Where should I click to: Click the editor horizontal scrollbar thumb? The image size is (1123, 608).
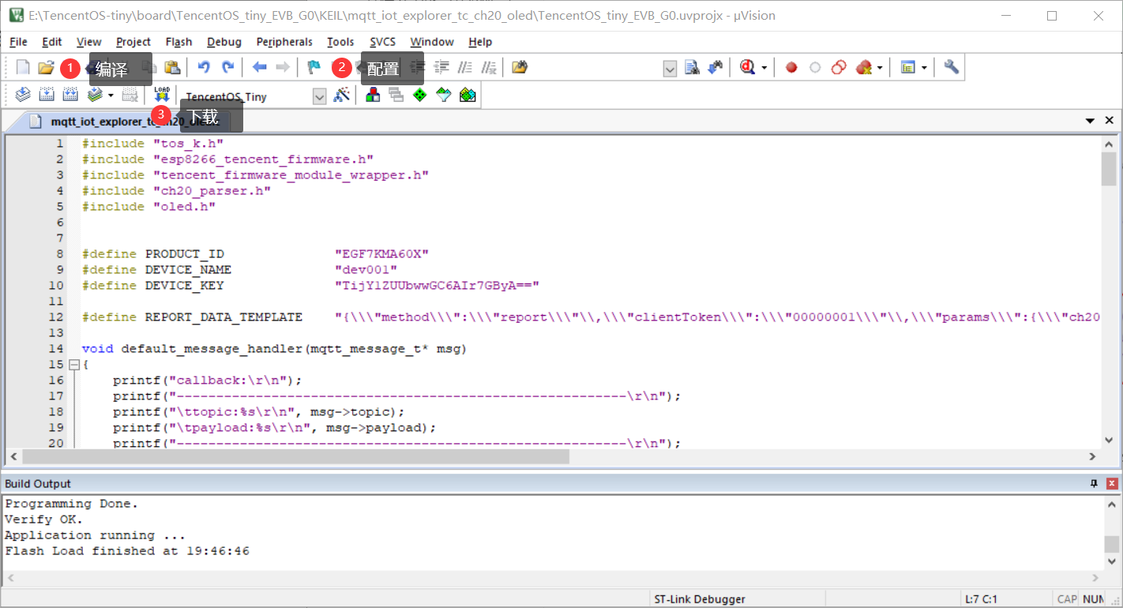coord(295,456)
